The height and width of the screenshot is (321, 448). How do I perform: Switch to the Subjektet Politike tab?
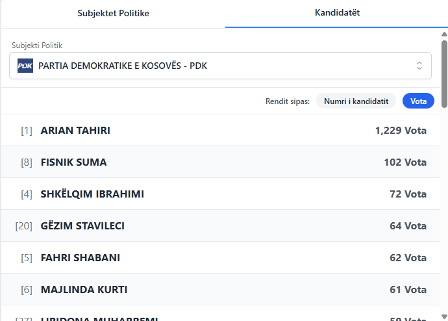[114, 13]
